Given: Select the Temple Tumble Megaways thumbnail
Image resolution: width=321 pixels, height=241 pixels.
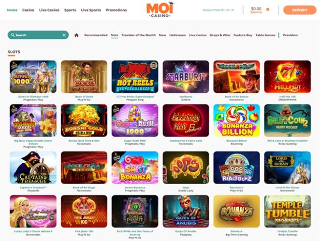Looking at the screenshot, I should [288, 212].
